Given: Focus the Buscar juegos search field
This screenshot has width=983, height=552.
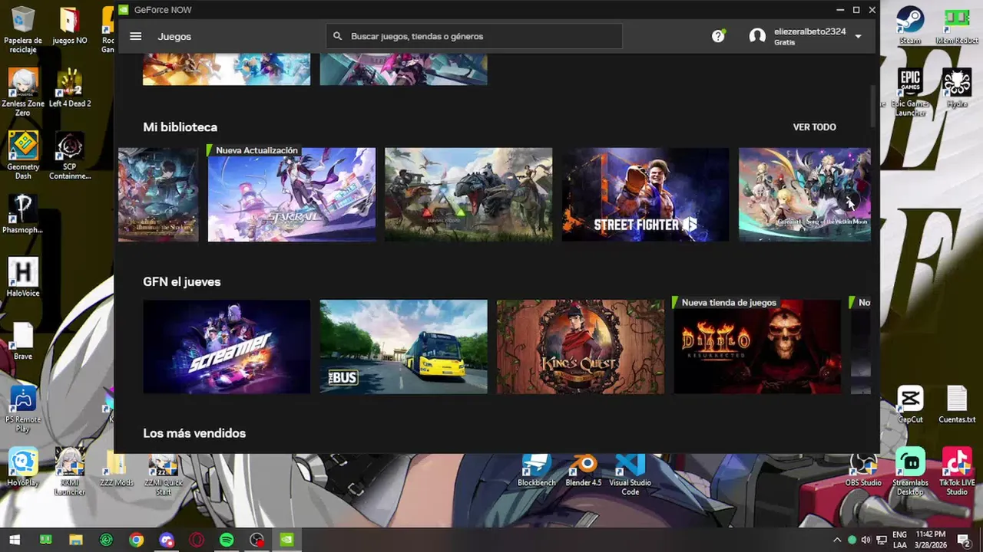Looking at the screenshot, I should click(x=474, y=36).
